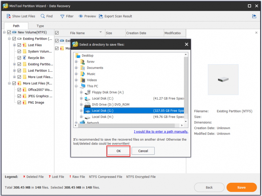
Task: Click the Preview eye icon
Action: [x=81, y=16]
